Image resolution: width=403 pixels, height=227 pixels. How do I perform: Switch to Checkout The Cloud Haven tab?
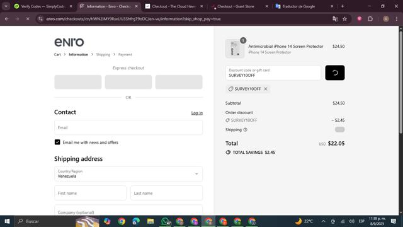[x=174, y=6]
